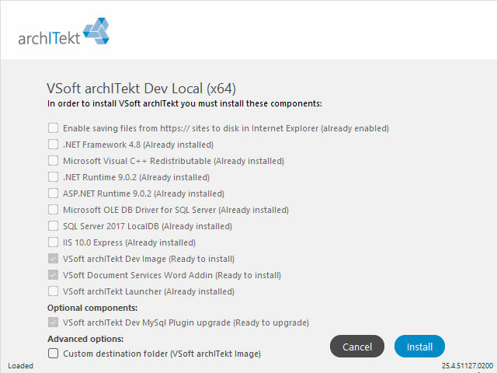Viewport: 497px width, 373px height.
Task: Click the archITekt logo
Action: point(64,31)
